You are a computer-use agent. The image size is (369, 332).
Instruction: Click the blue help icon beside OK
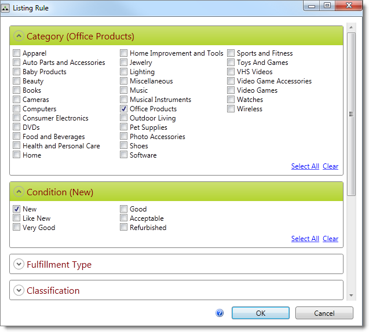tap(220, 313)
